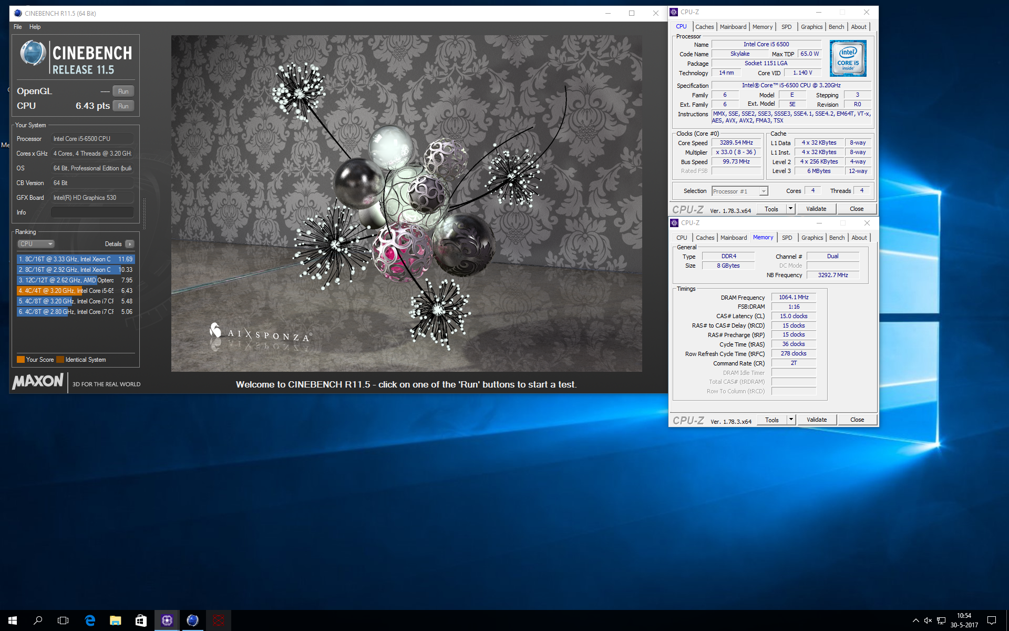This screenshot has height=631, width=1009.
Task: Expand Tools dropdown arrow in upper CPU-Z window
Action: coord(790,209)
